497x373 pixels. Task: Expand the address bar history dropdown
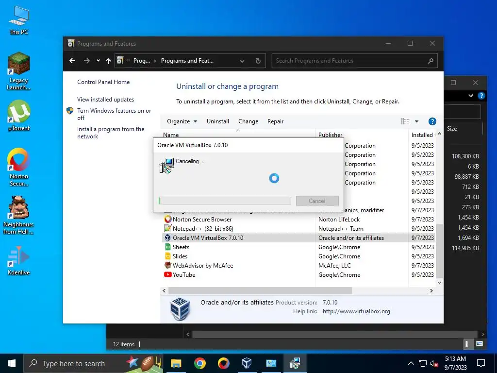point(242,61)
